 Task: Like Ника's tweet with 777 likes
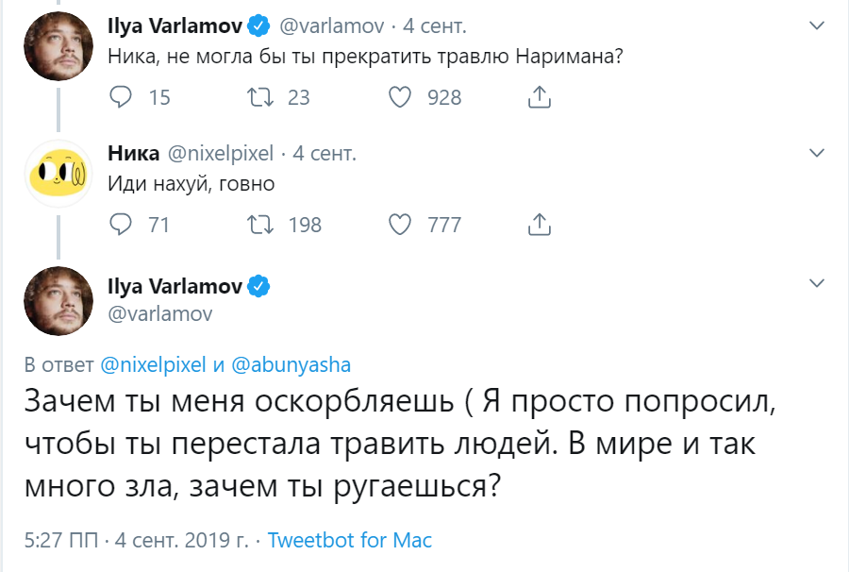400,225
